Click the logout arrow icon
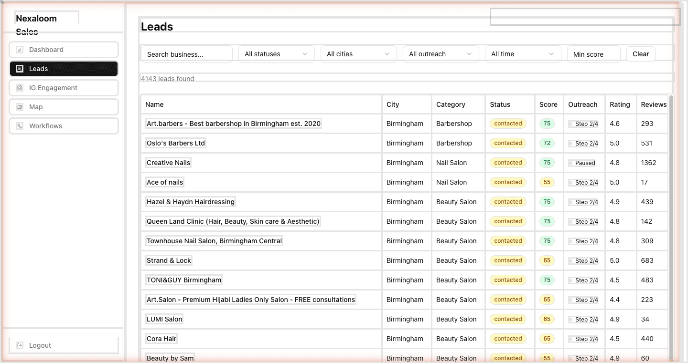Viewport: 688px width, 363px height. click(x=20, y=345)
